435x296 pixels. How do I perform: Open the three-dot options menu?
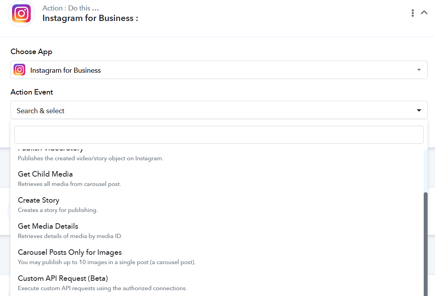tap(412, 13)
